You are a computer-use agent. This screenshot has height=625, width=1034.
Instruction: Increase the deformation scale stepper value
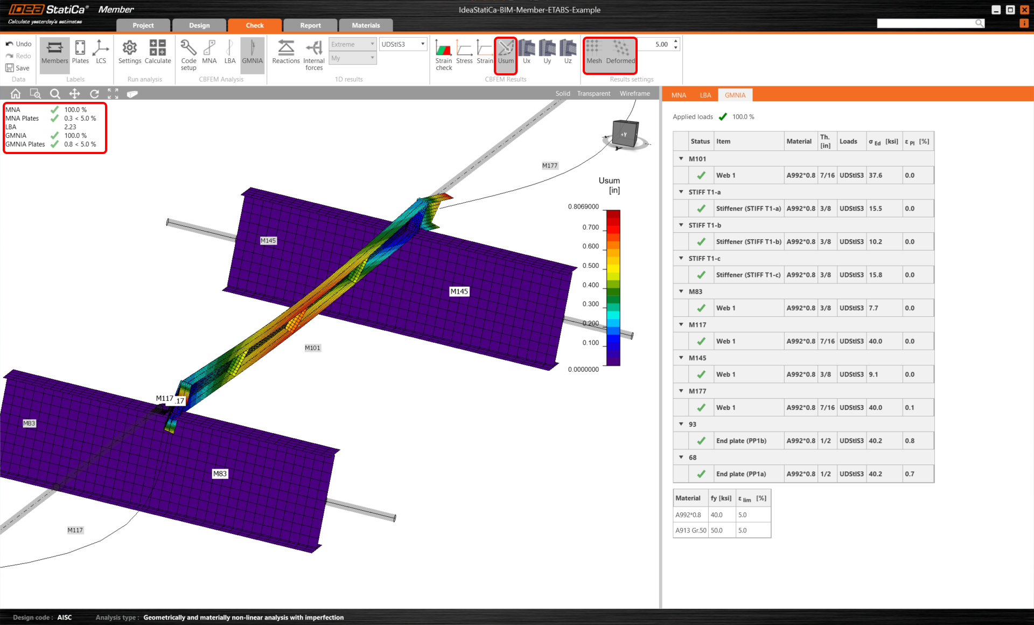click(x=676, y=41)
